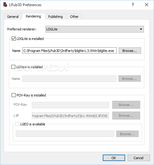Enable LDView is installed checkbox
The image size is (154, 165).
[x=13, y=67]
